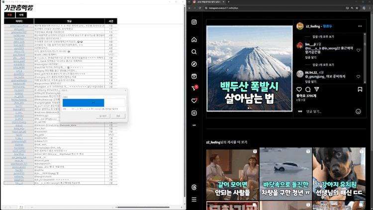Select the sheet tab at bottom

(x=21, y=208)
